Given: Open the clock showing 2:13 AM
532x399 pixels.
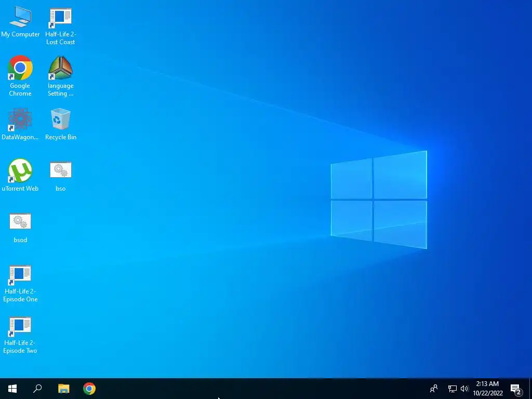Looking at the screenshot, I should pyautogui.click(x=487, y=389).
